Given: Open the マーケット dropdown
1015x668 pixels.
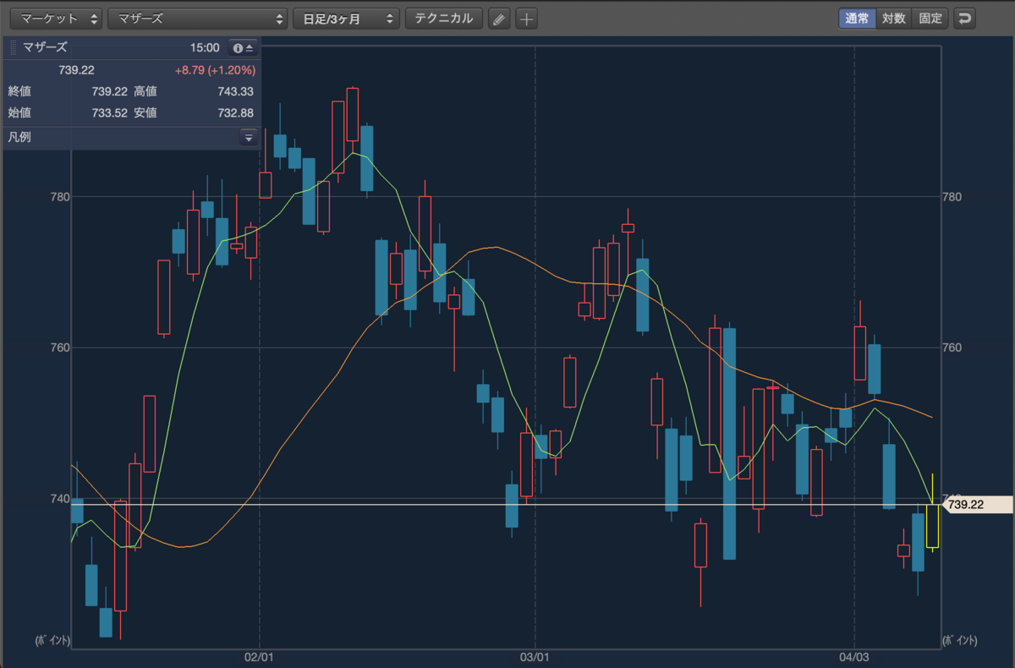Looking at the screenshot, I should (56, 19).
